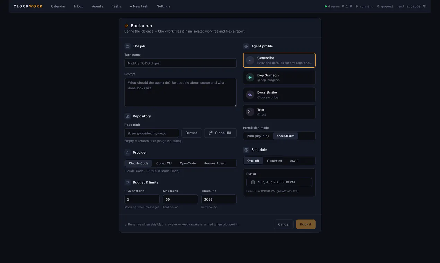Click the Docs Scribe avatar icon
Screen dimensions: 440x263
tap(250, 94)
